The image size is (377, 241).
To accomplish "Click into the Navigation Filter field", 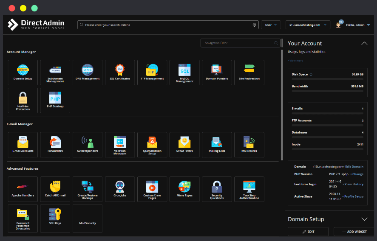I will coord(238,43).
